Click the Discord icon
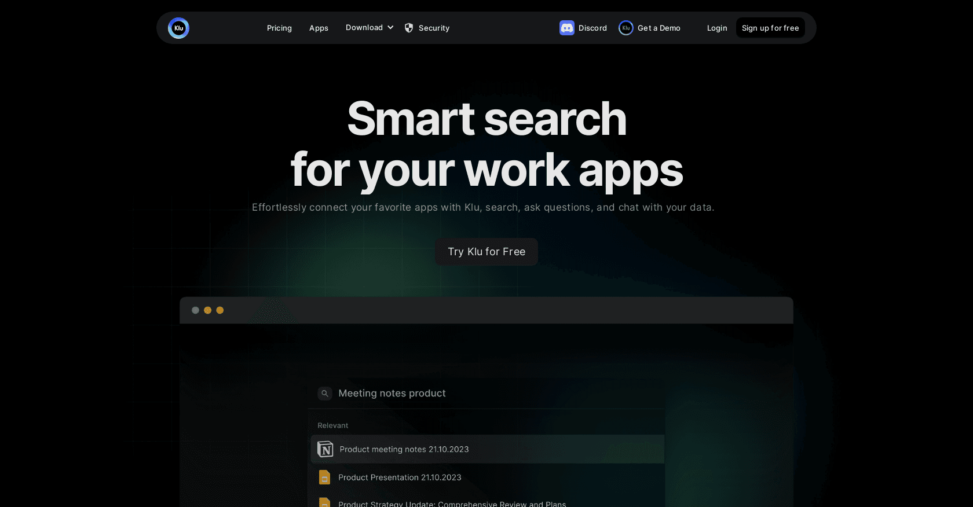 567,28
